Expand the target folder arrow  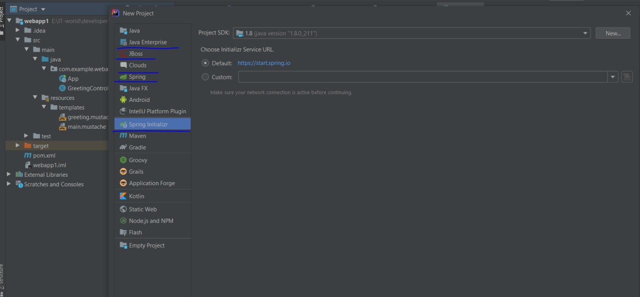coord(18,146)
